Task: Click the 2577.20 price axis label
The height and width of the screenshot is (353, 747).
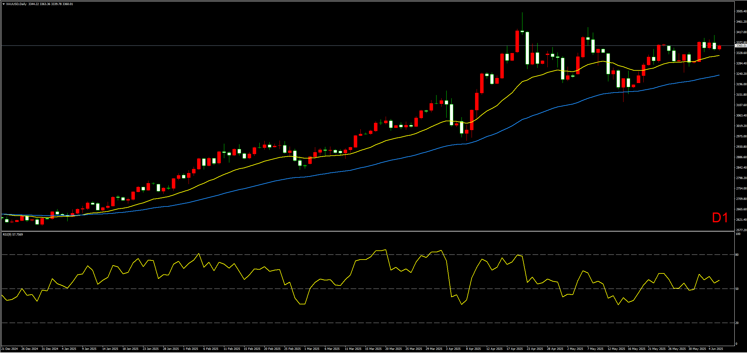Action: (x=741, y=230)
